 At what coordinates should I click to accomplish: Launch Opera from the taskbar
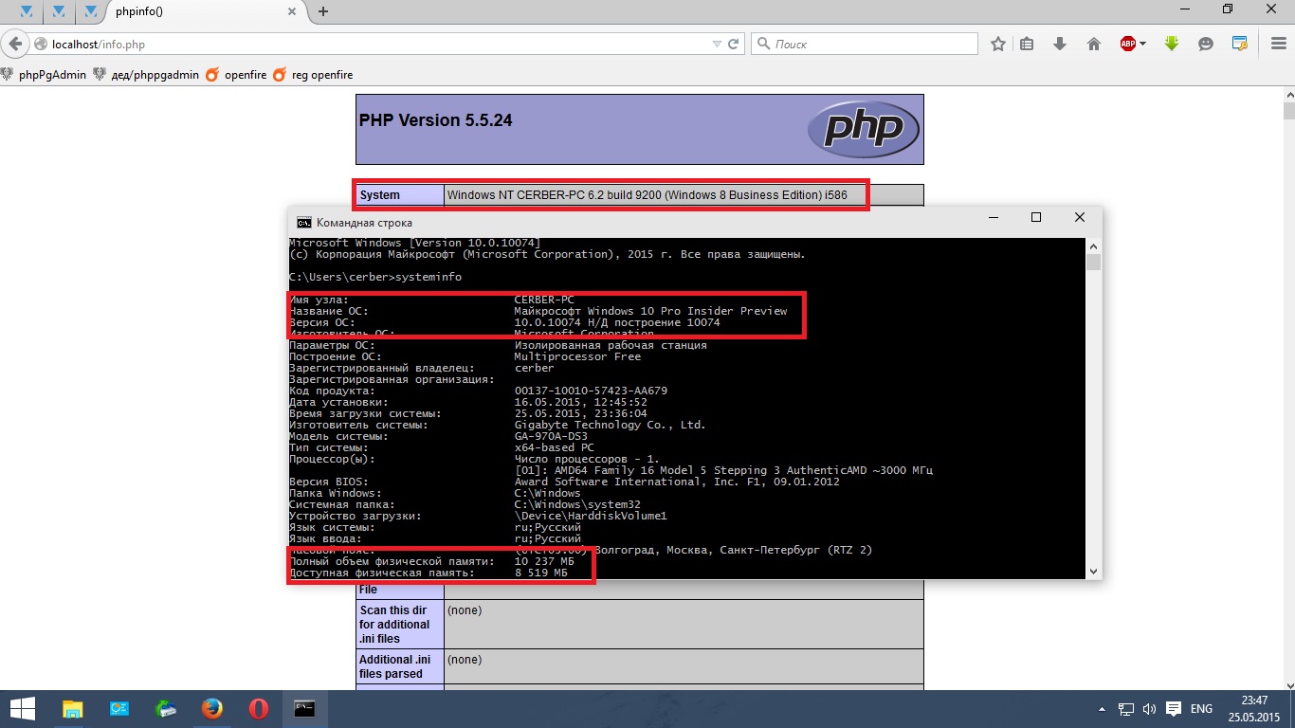258,708
